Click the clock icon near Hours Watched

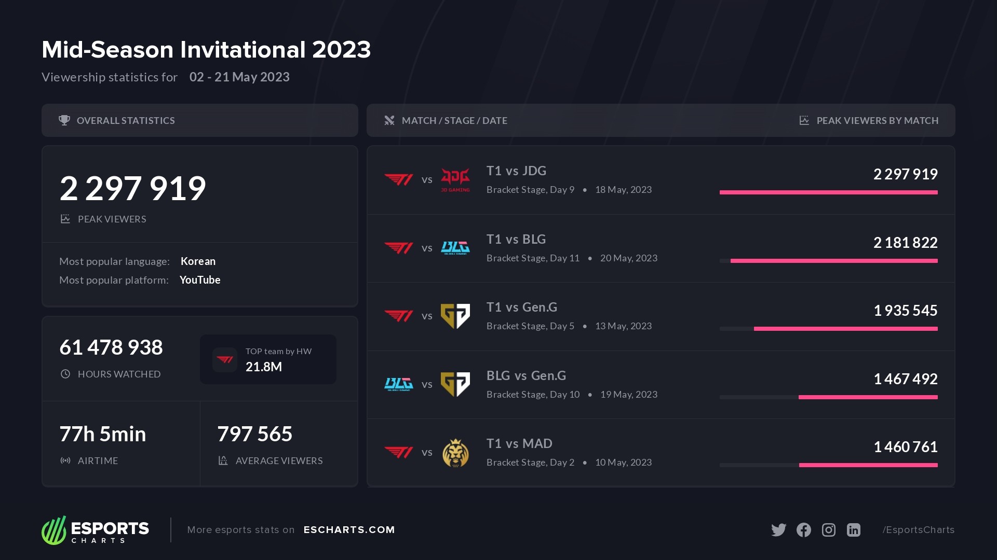tap(65, 374)
